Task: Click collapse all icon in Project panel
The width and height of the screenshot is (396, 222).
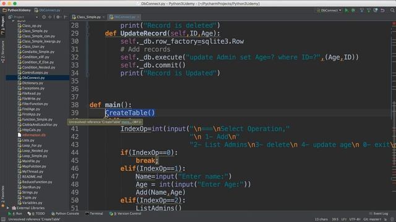Action: [x=50, y=17]
